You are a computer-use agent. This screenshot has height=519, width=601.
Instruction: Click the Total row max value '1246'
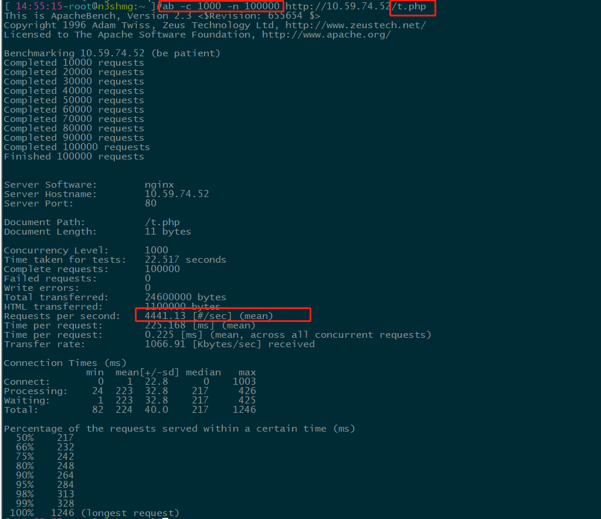pos(244,410)
